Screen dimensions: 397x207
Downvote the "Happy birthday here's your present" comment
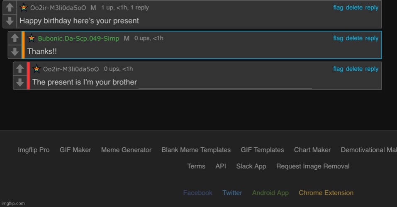click(10, 21)
